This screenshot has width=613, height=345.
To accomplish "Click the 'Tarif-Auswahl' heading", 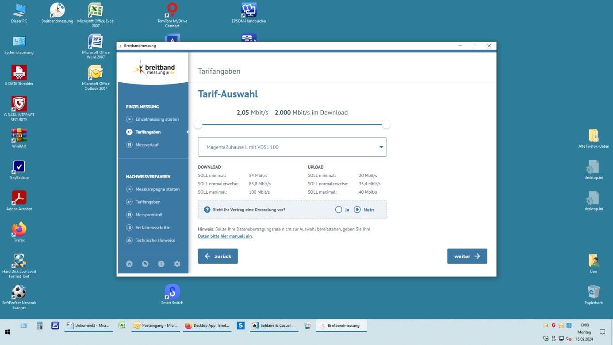I will coord(228,94).
